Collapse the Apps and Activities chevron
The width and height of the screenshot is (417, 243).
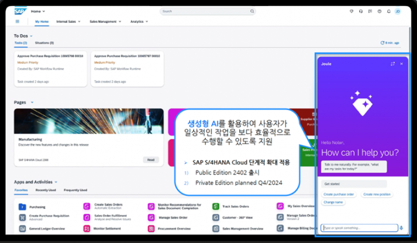[56, 182]
